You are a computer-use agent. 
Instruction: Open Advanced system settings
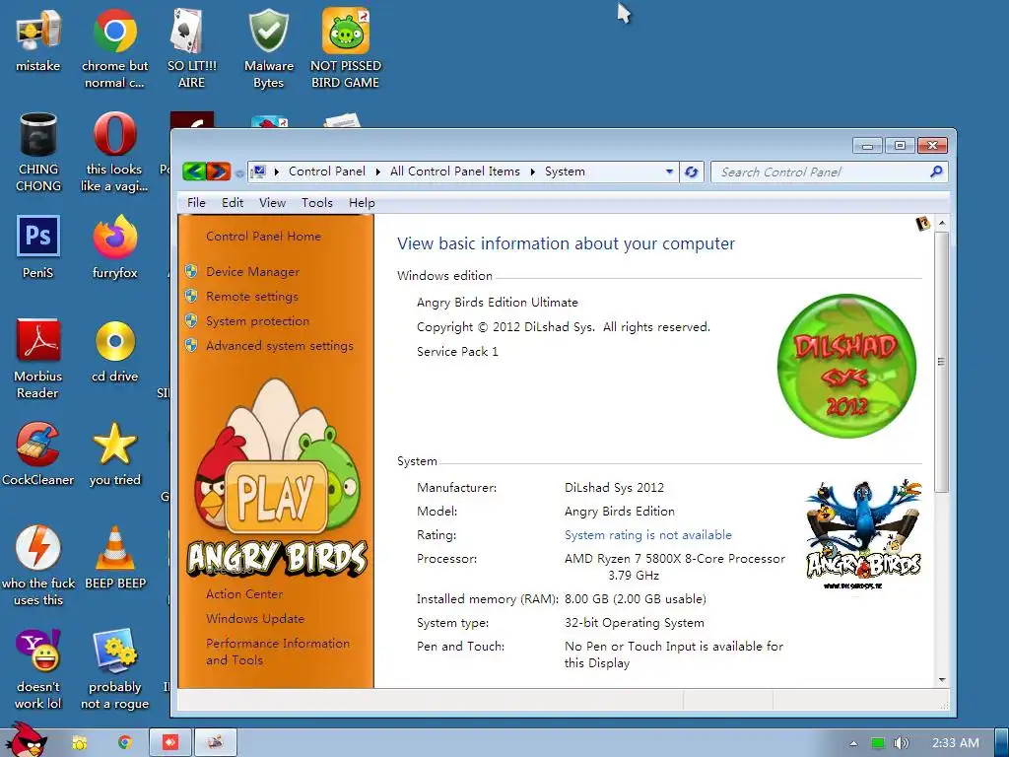(279, 346)
